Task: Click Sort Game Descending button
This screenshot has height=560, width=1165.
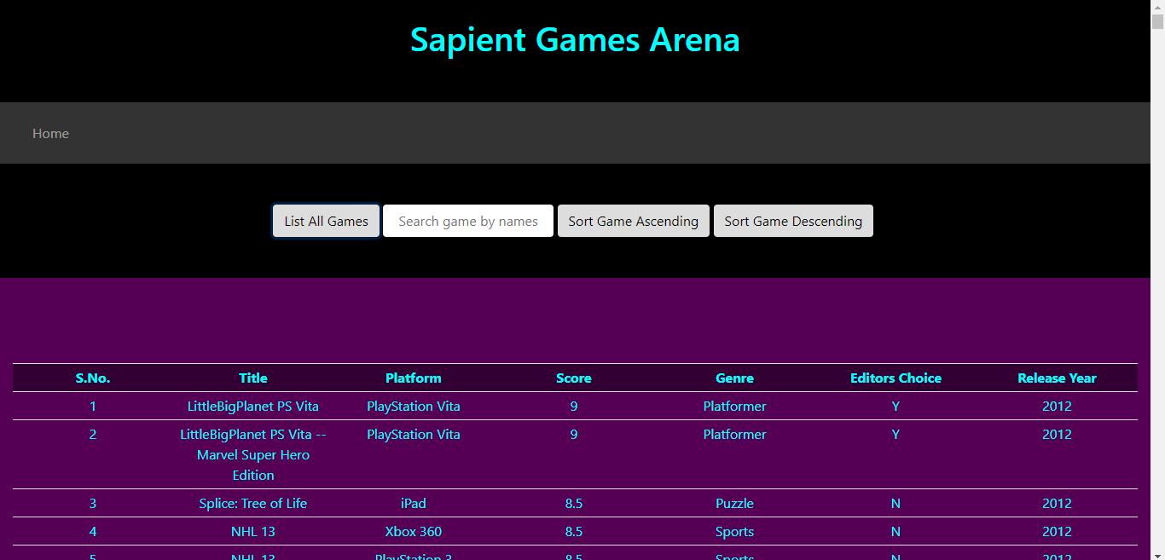Action: [793, 221]
